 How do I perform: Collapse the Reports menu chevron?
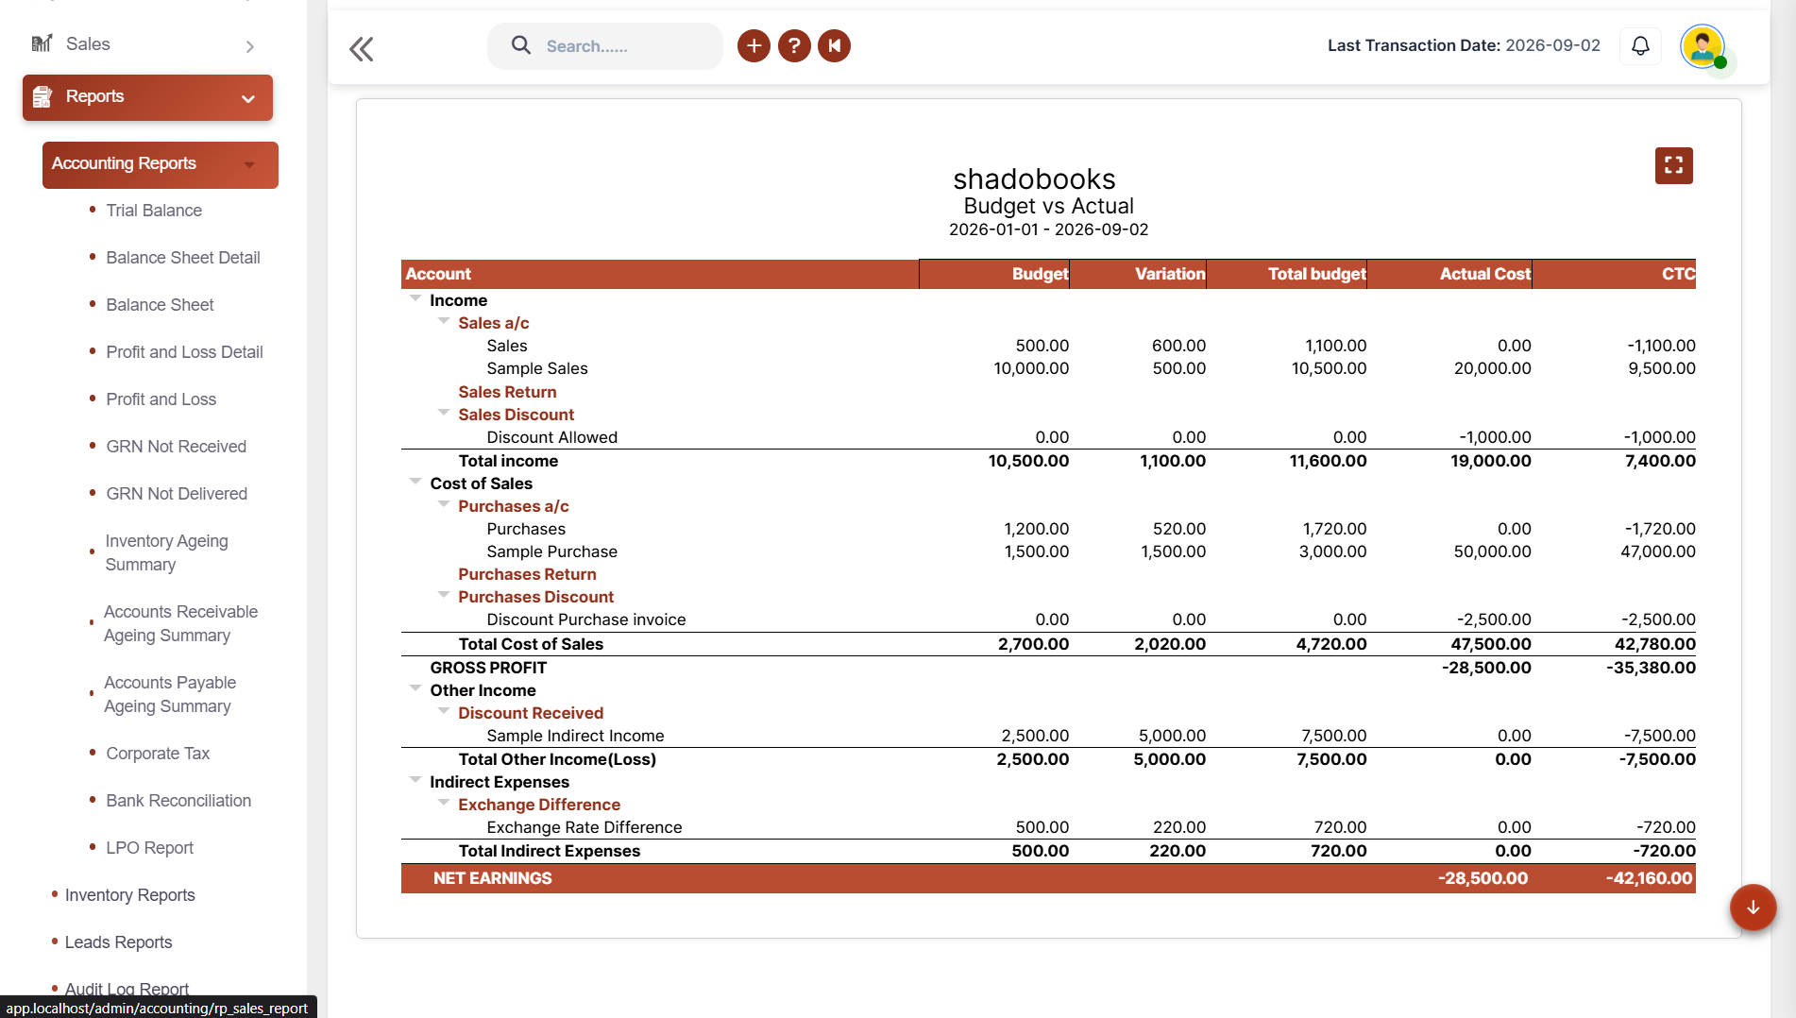click(248, 98)
